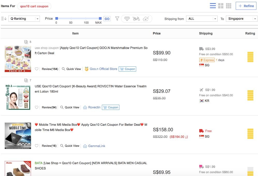Click the Refine button
This screenshot has height=176, width=258.
[x=246, y=6]
